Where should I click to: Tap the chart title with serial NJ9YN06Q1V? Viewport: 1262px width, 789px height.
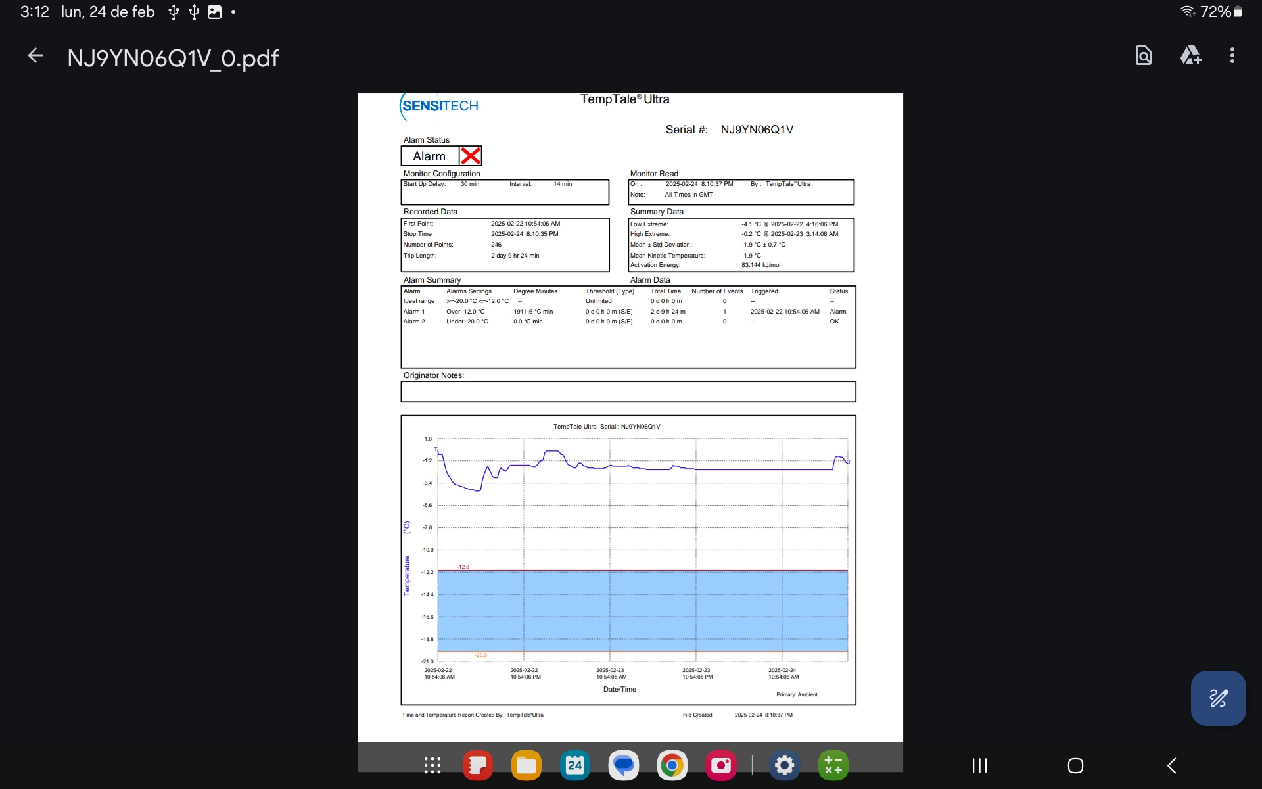(607, 427)
